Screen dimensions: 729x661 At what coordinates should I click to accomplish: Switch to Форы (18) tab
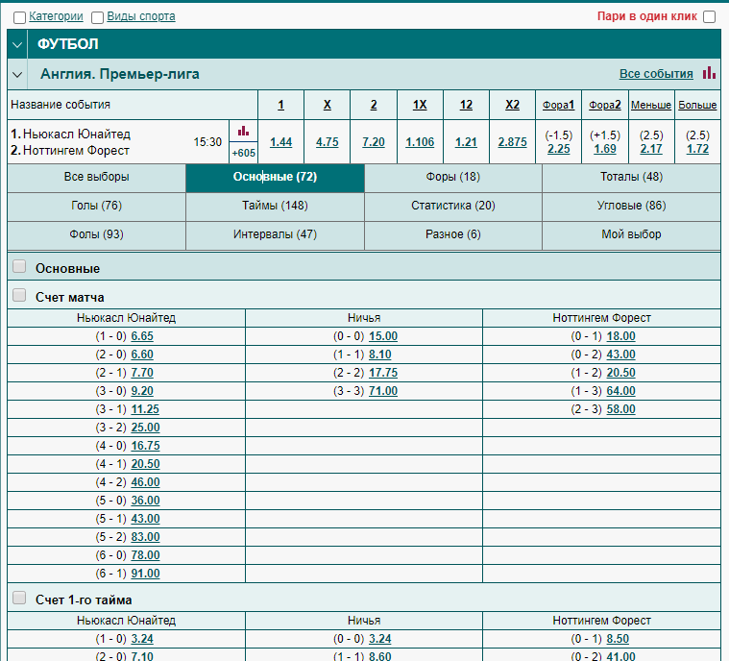tap(453, 177)
